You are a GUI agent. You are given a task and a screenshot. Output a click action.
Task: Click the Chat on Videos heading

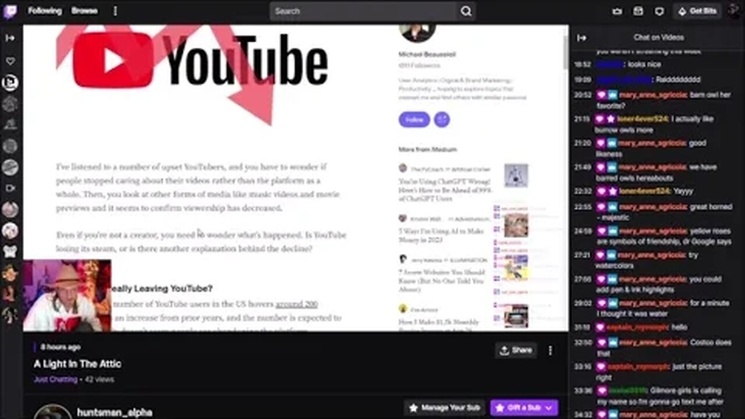pos(658,37)
